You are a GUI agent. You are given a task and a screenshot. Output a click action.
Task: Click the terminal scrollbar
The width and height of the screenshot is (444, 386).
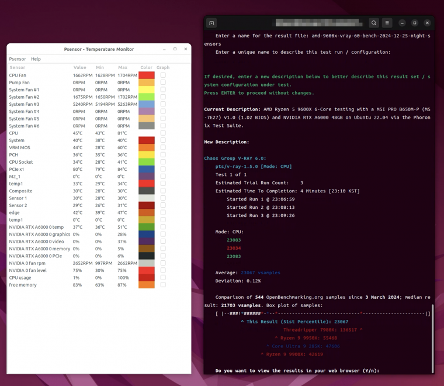point(432,339)
